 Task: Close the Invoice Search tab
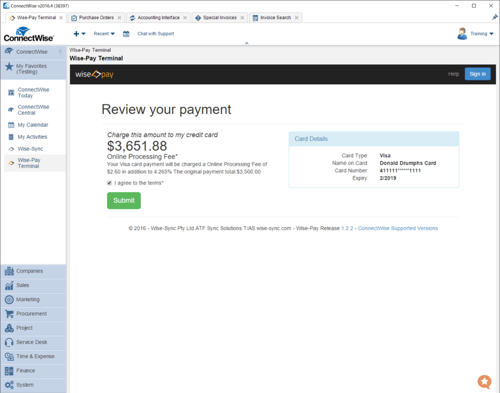point(296,18)
